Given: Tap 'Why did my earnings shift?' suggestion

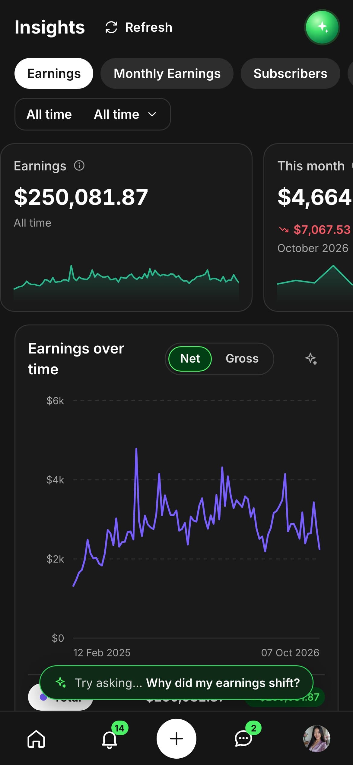Looking at the screenshot, I should pyautogui.click(x=223, y=683).
